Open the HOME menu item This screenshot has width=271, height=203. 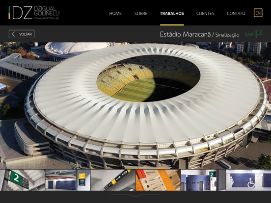115,13
